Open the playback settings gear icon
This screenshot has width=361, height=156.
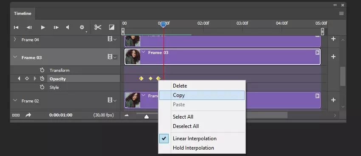coord(82,28)
